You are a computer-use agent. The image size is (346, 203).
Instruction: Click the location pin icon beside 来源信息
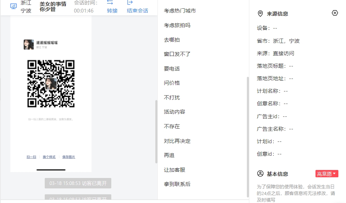point(260,14)
